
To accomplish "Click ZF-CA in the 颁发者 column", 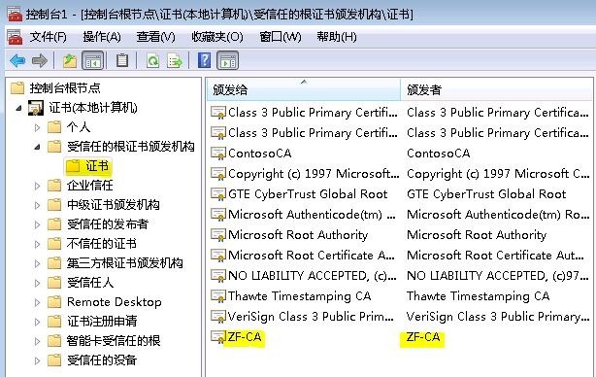I will click(x=423, y=337).
